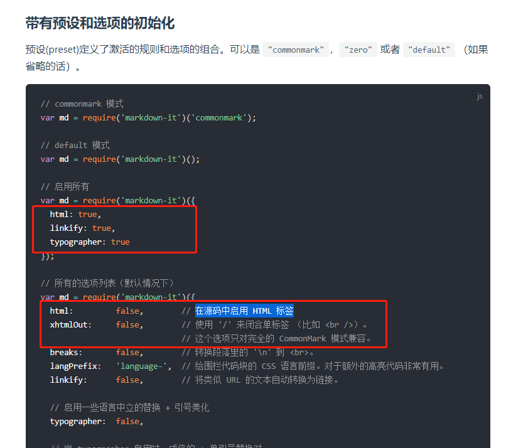Click the inline code "zero"
528x448 pixels.
coord(358,50)
